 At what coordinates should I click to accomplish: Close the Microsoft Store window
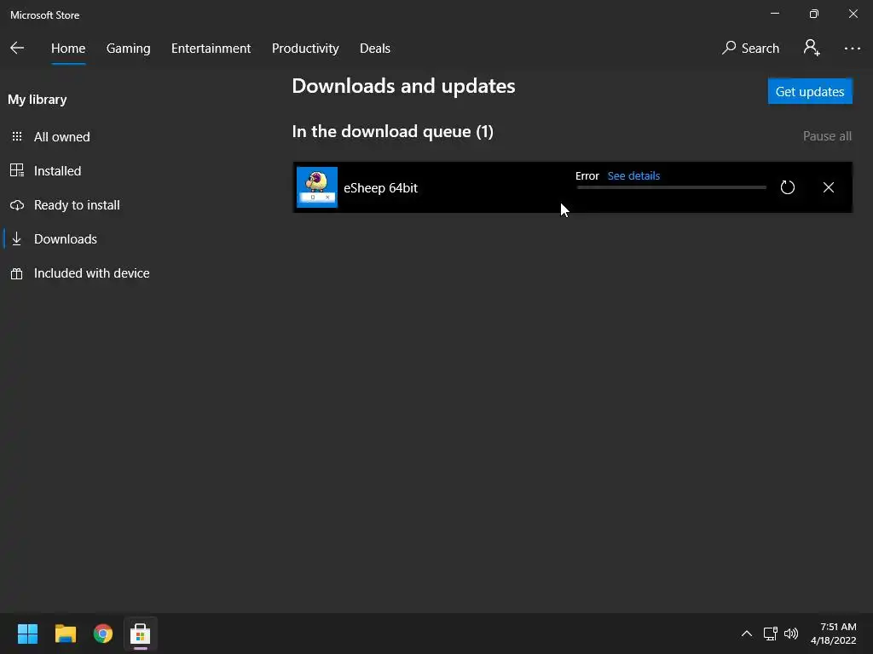[x=853, y=14]
